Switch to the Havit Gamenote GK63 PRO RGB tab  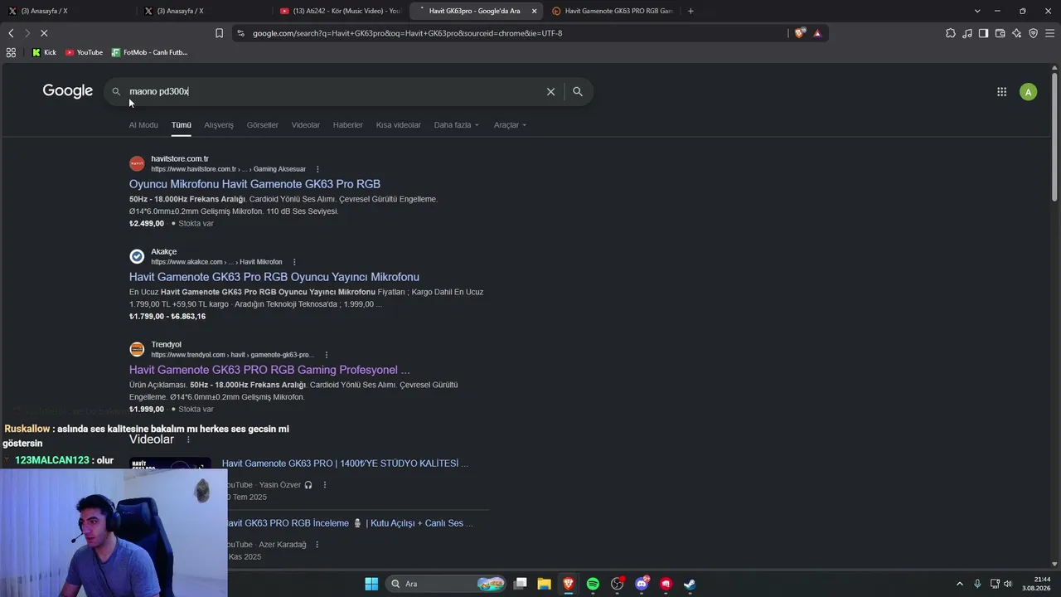[x=613, y=11]
